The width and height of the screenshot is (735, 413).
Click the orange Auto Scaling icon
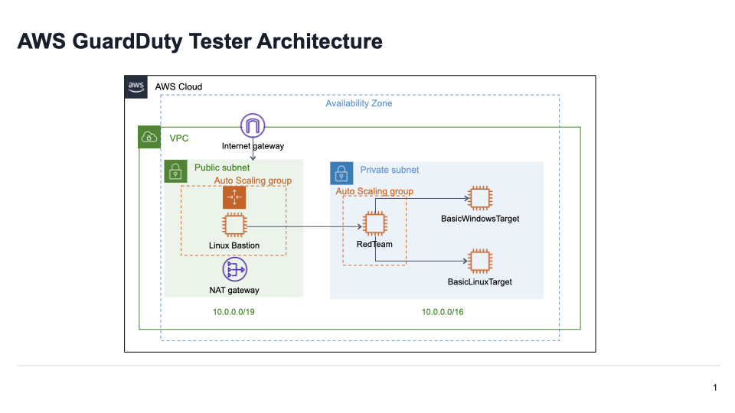click(234, 197)
